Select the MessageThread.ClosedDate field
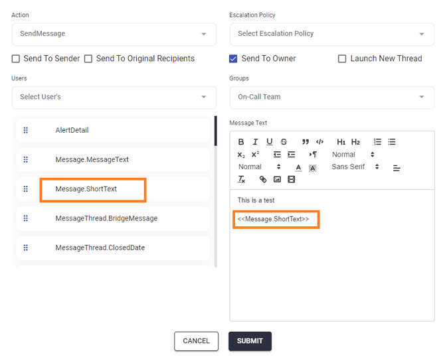Viewport: 445px width, 361px height. (113, 248)
